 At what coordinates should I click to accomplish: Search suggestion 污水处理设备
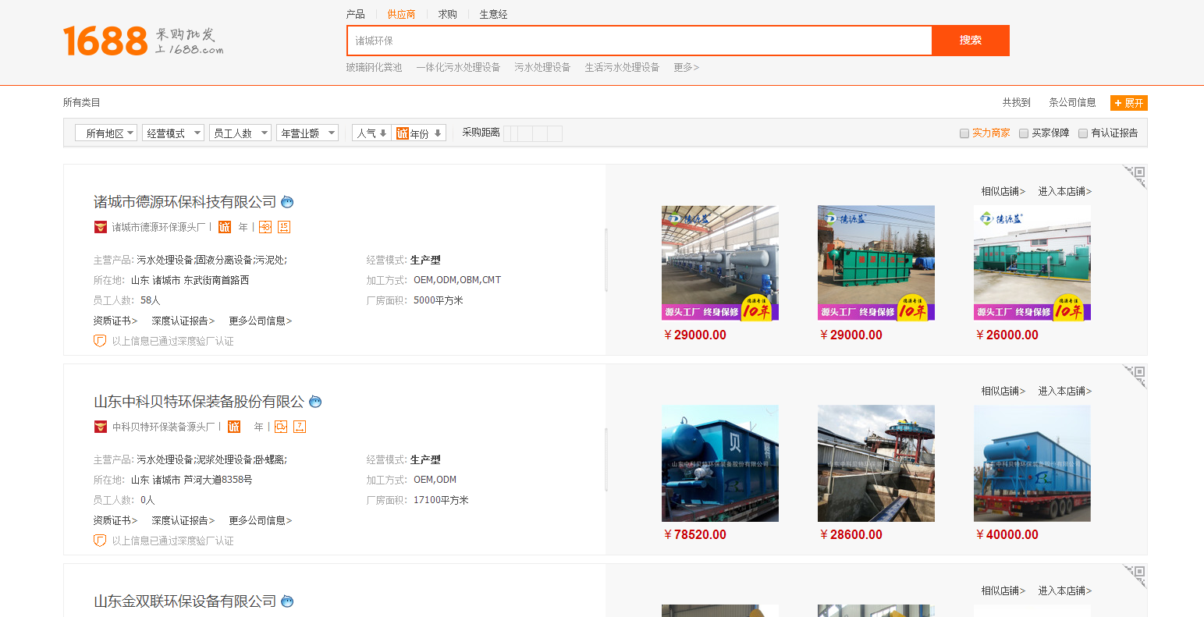tap(542, 68)
